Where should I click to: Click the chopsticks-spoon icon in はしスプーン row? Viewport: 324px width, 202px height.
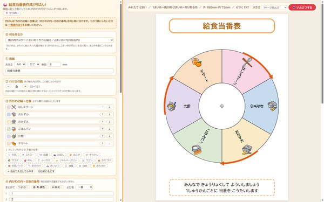pos(13,107)
